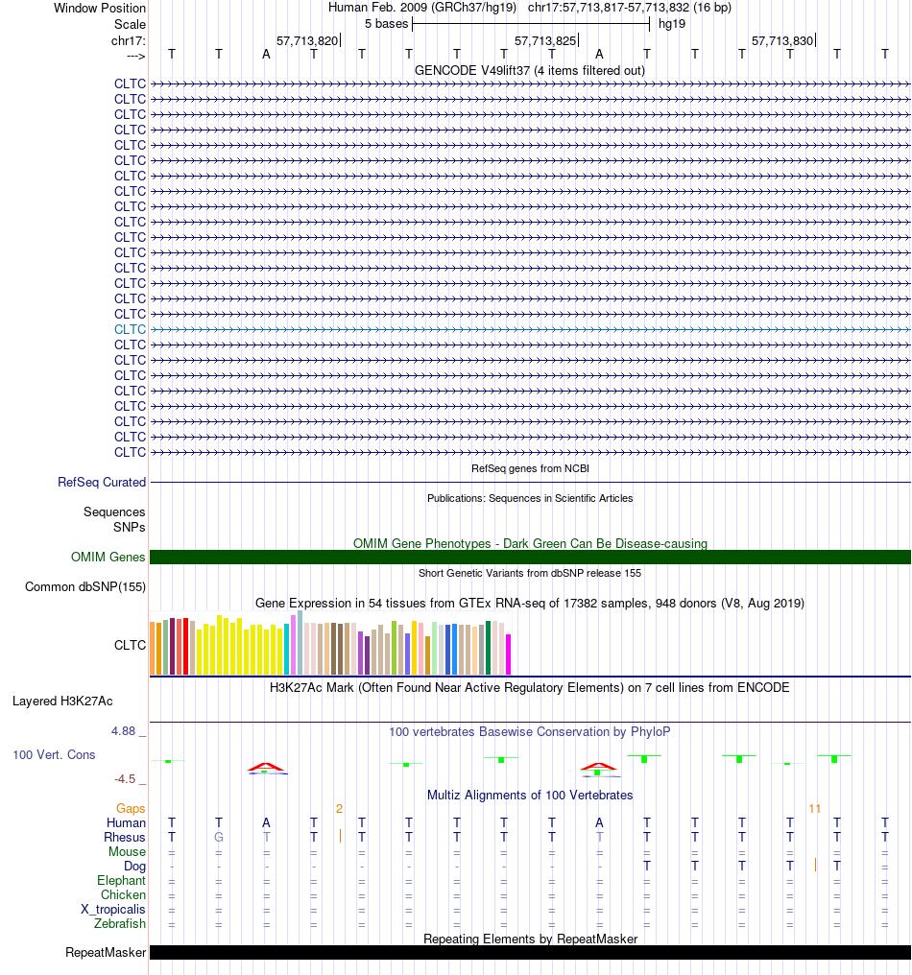Click the Dog species label
The height and width of the screenshot is (975, 912).
click(134, 866)
